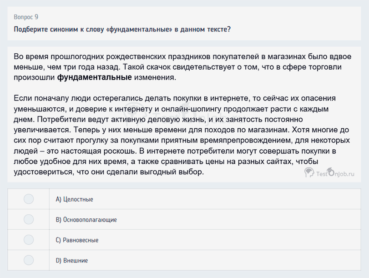The width and height of the screenshot is (369, 278).
Task: Select the radio button for option B
Action: tap(28, 219)
